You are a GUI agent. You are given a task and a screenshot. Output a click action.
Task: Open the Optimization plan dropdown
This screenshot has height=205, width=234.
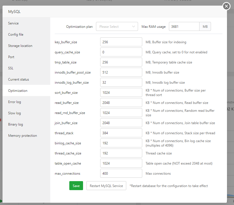pos(117,27)
